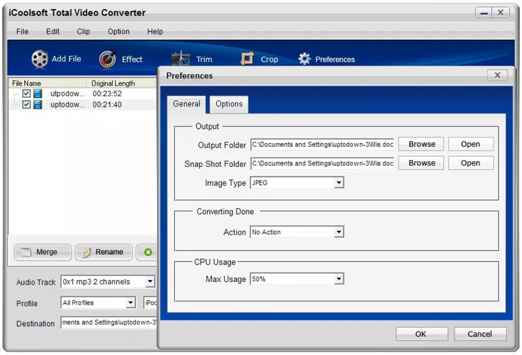
Task: Close the Preferences dialog with X
Action: (x=497, y=75)
